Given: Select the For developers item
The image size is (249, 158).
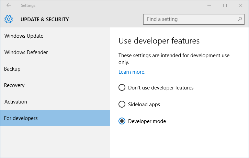Looking at the screenshot, I should tap(55, 118).
